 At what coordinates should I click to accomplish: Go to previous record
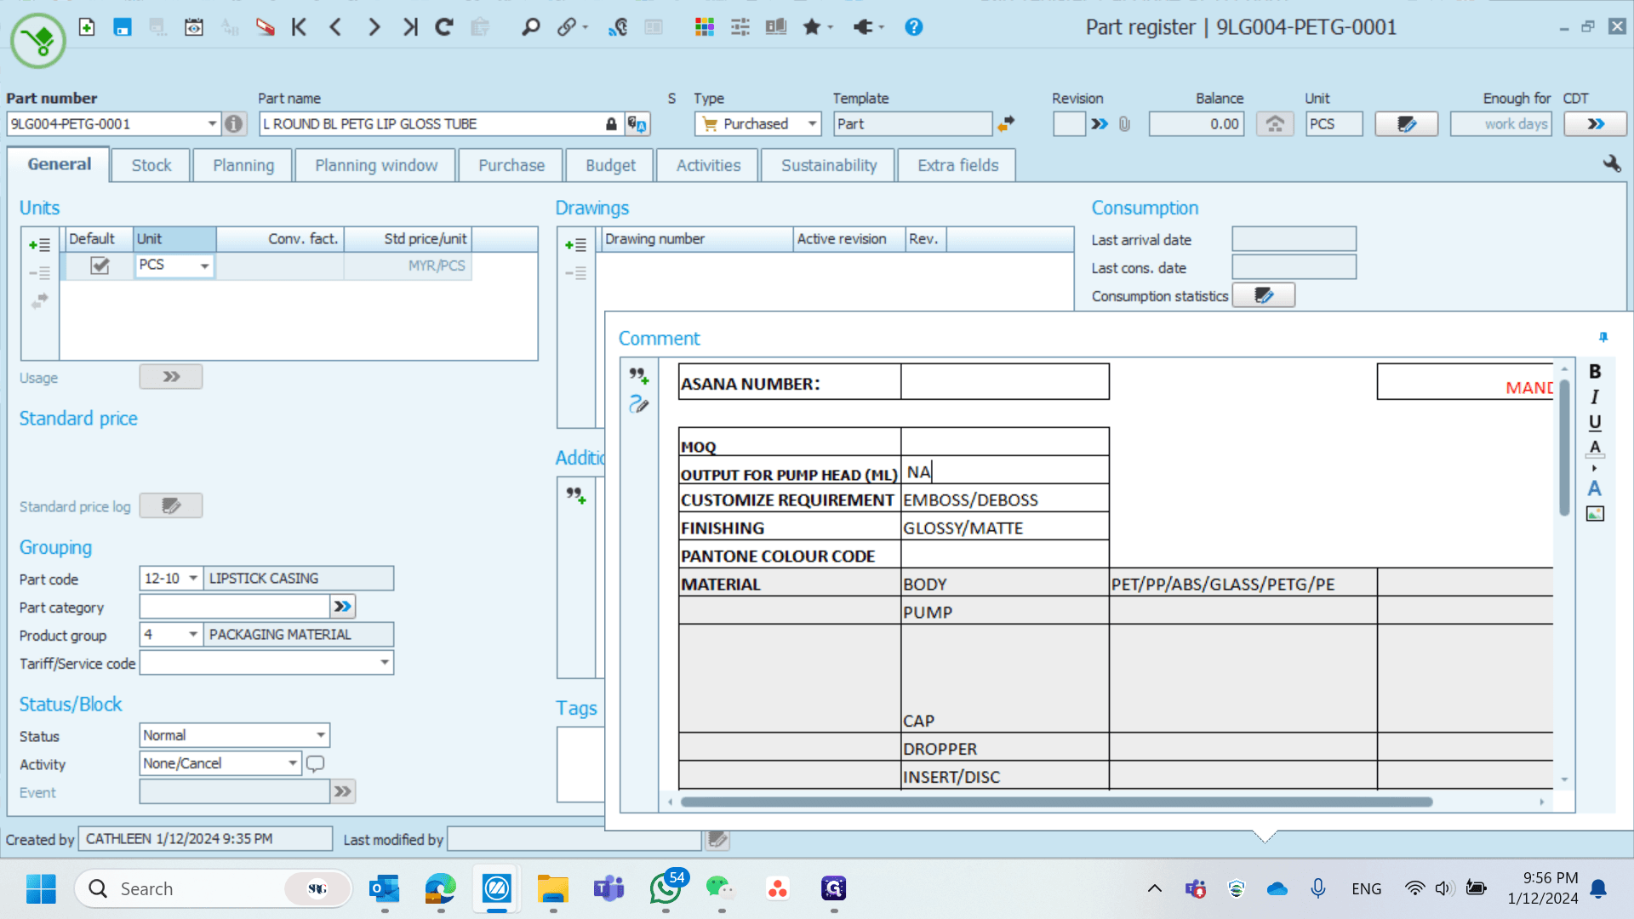click(x=335, y=27)
